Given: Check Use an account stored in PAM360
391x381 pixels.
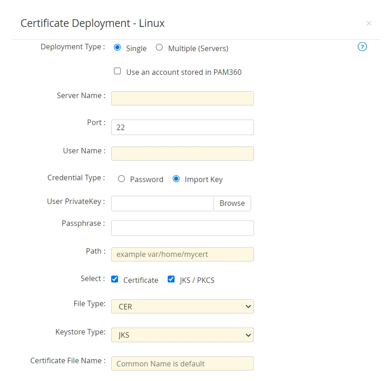Looking at the screenshot, I should coord(117,72).
